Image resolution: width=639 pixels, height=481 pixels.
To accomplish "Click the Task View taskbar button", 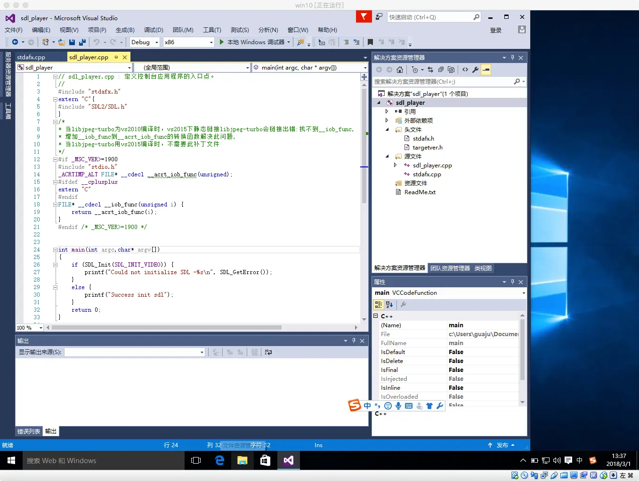I will (196, 461).
